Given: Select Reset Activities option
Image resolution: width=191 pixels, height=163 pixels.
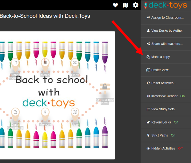Looking at the screenshot, I should pos(166,83).
